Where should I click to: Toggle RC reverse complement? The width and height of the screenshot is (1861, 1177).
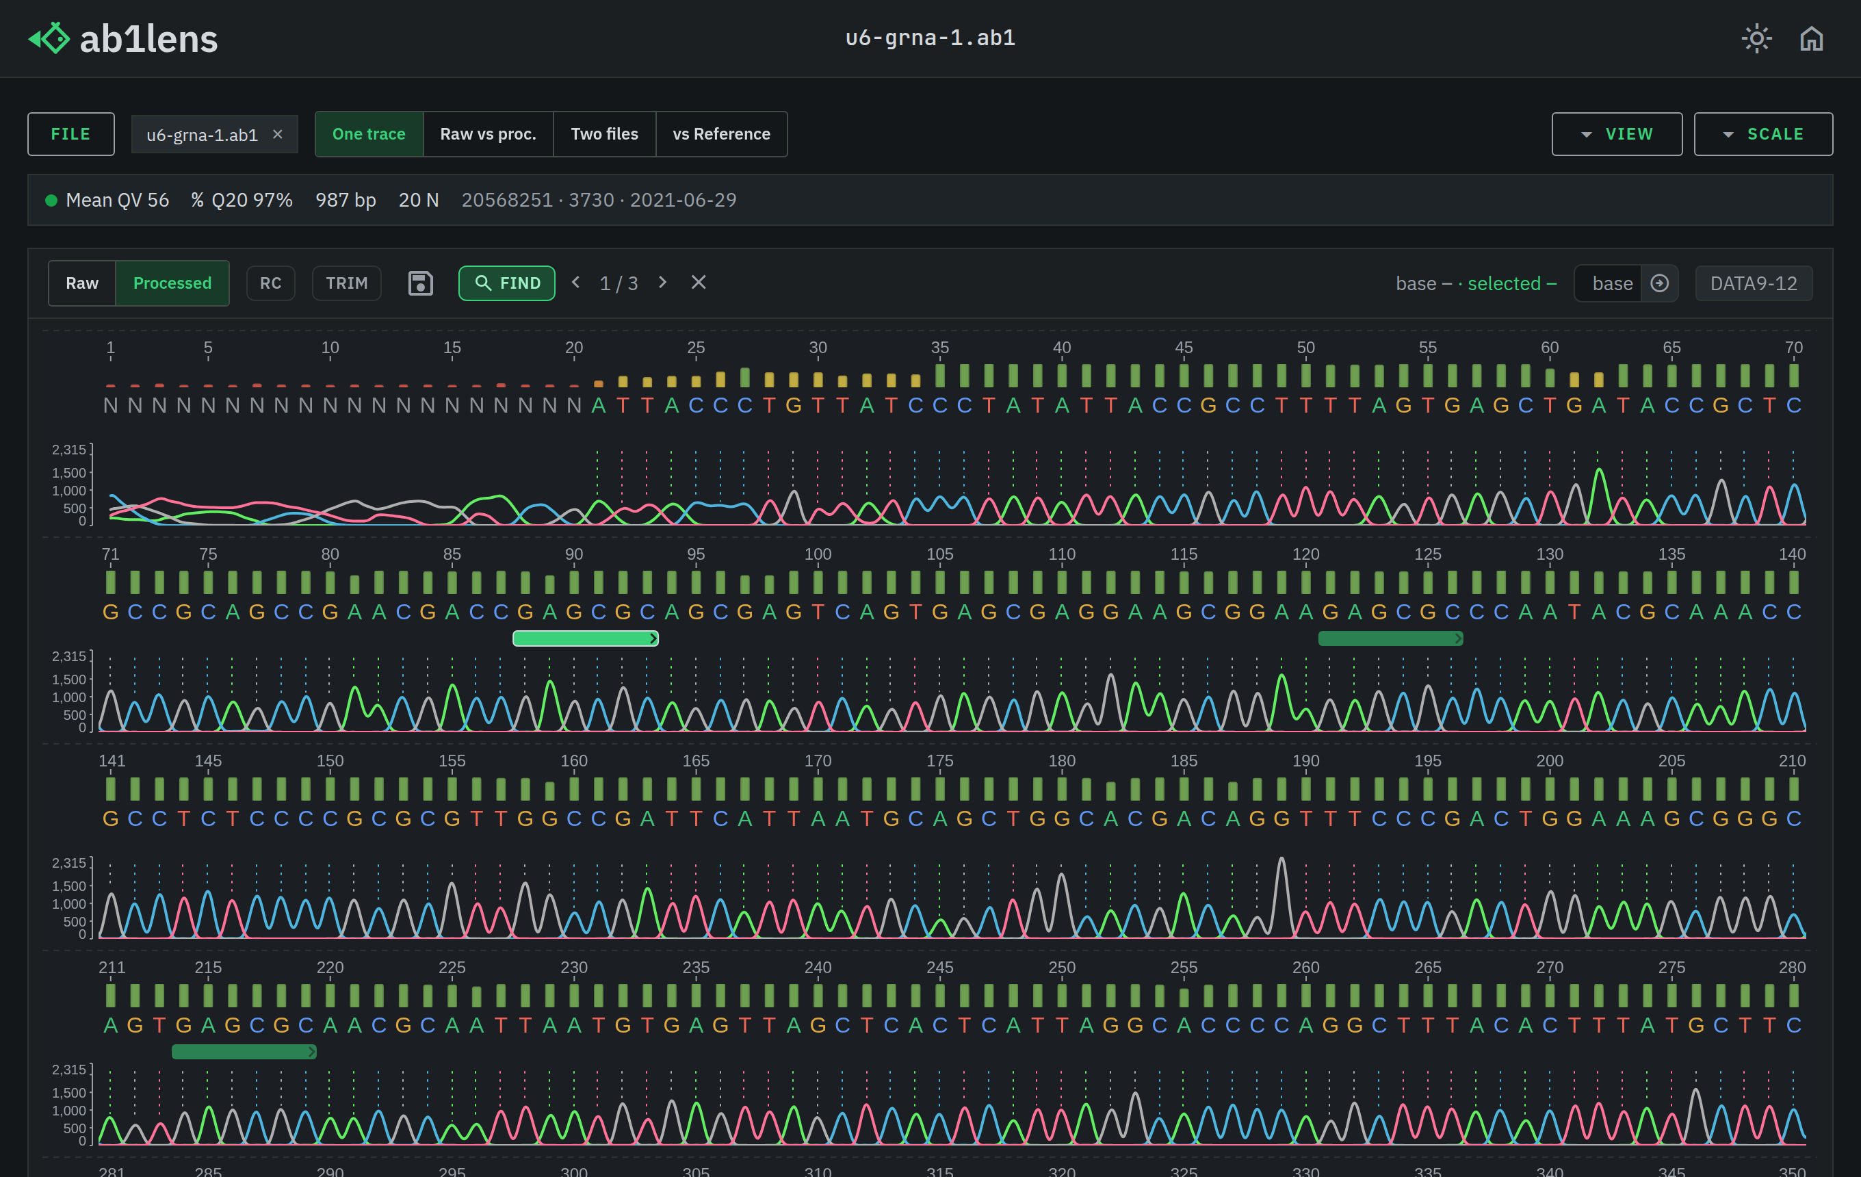(270, 283)
